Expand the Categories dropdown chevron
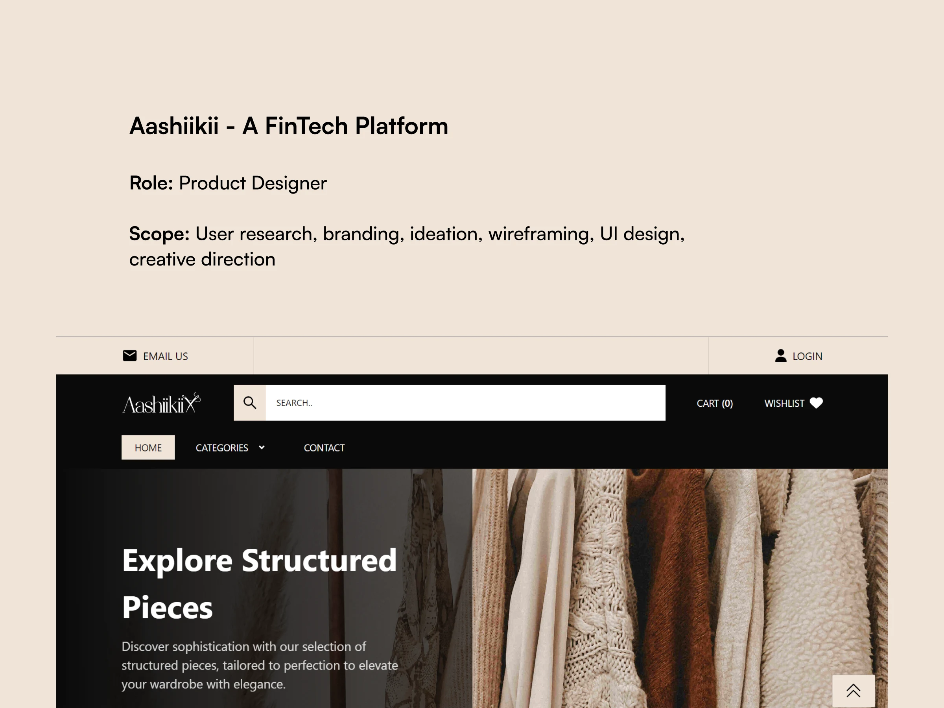944x708 pixels. point(262,447)
